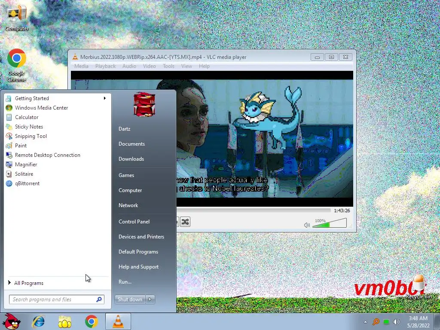Click the VLC video display area

tap(265, 139)
